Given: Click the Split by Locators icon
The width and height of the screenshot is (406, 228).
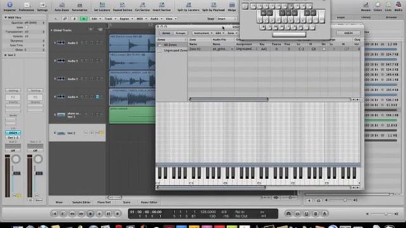Looking at the screenshot, I should 188,6.
